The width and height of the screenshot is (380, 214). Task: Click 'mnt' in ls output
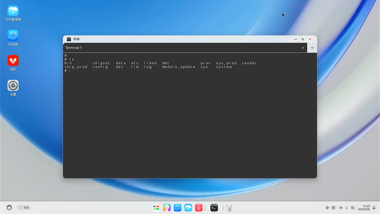[166, 63]
